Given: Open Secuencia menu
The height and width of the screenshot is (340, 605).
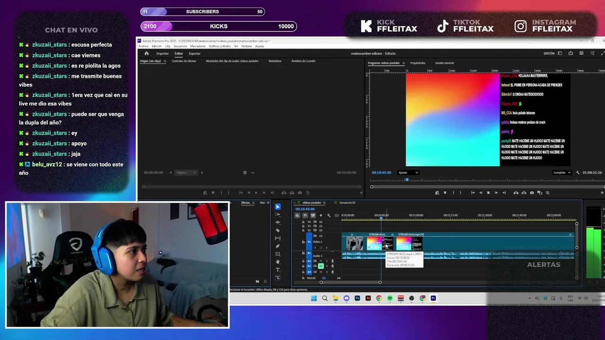Looking at the screenshot, I should pyautogui.click(x=180, y=46).
